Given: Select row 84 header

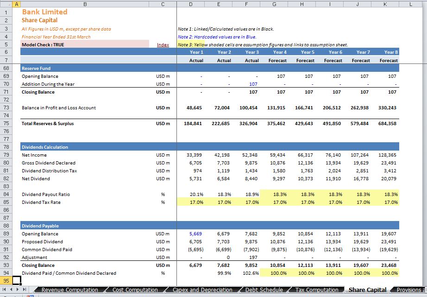Looking at the screenshot, I should 6,194.
